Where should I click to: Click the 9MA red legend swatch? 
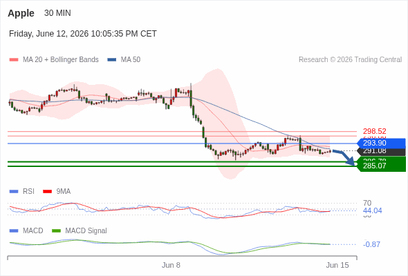(x=47, y=192)
